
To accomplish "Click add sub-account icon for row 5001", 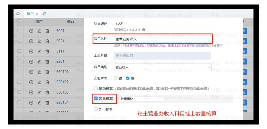I will pos(31,31).
